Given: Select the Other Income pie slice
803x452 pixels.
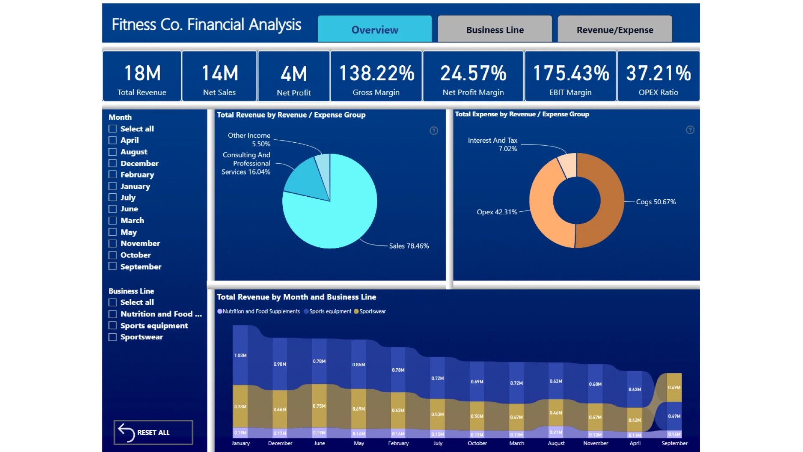Looking at the screenshot, I should 324,167.
